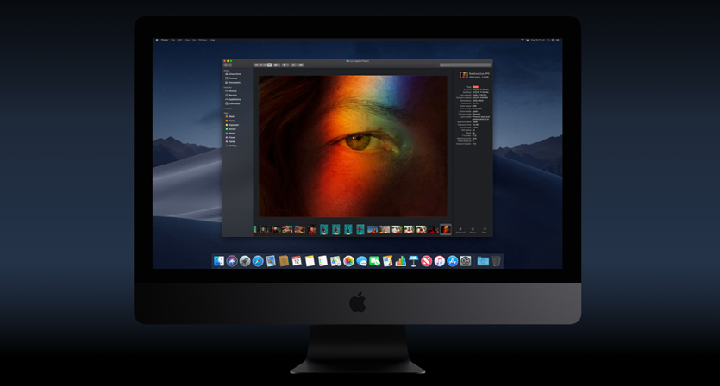Launch Siri from the Dock

(232, 261)
